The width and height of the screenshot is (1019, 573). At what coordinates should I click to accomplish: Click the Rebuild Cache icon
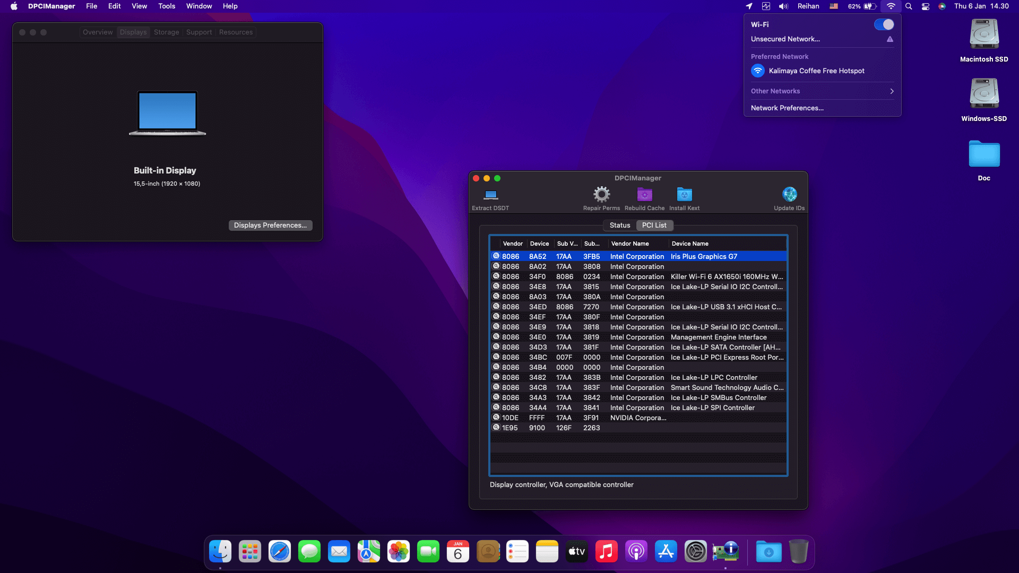click(x=644, y=194)
